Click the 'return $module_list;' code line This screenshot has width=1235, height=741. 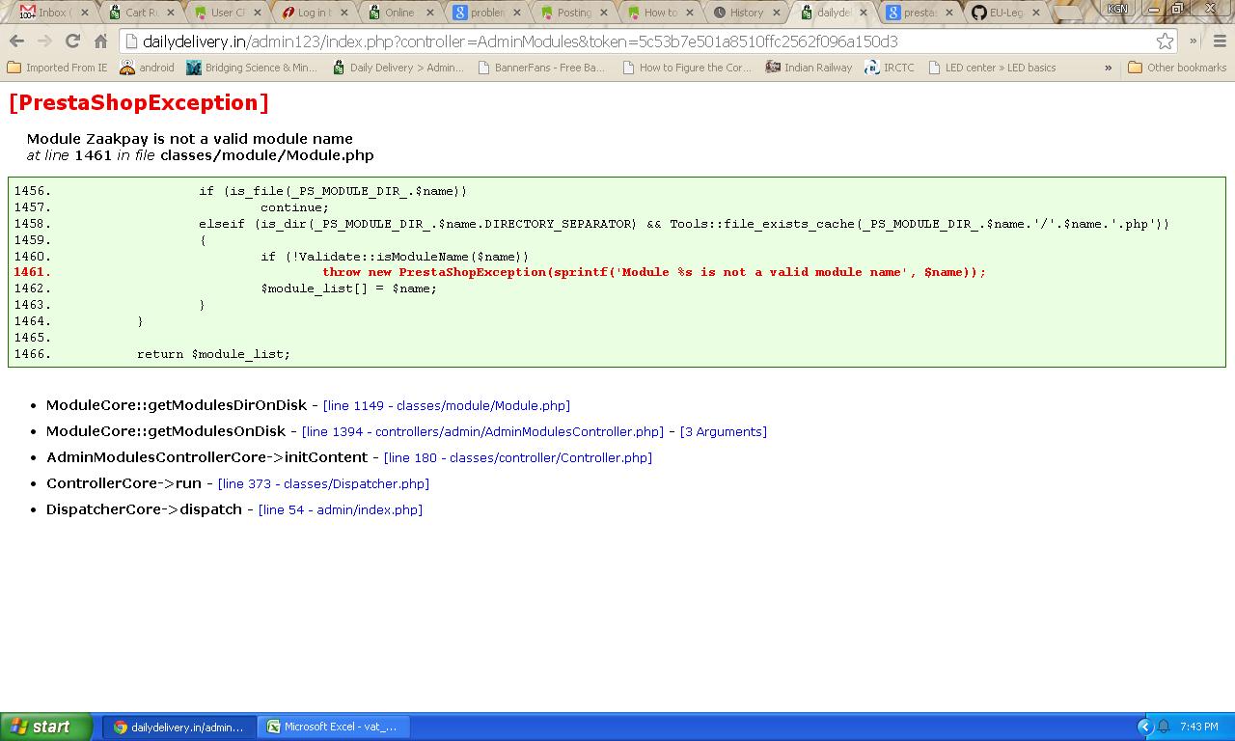pos(213,354)
